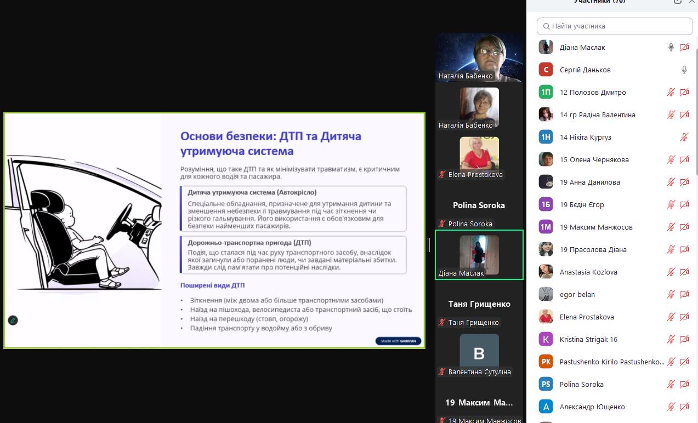Viewport: 698px width, 423px height.
Task: Select Діана Маслак's highlighted video thumbnail
Action: pos(479,255)
